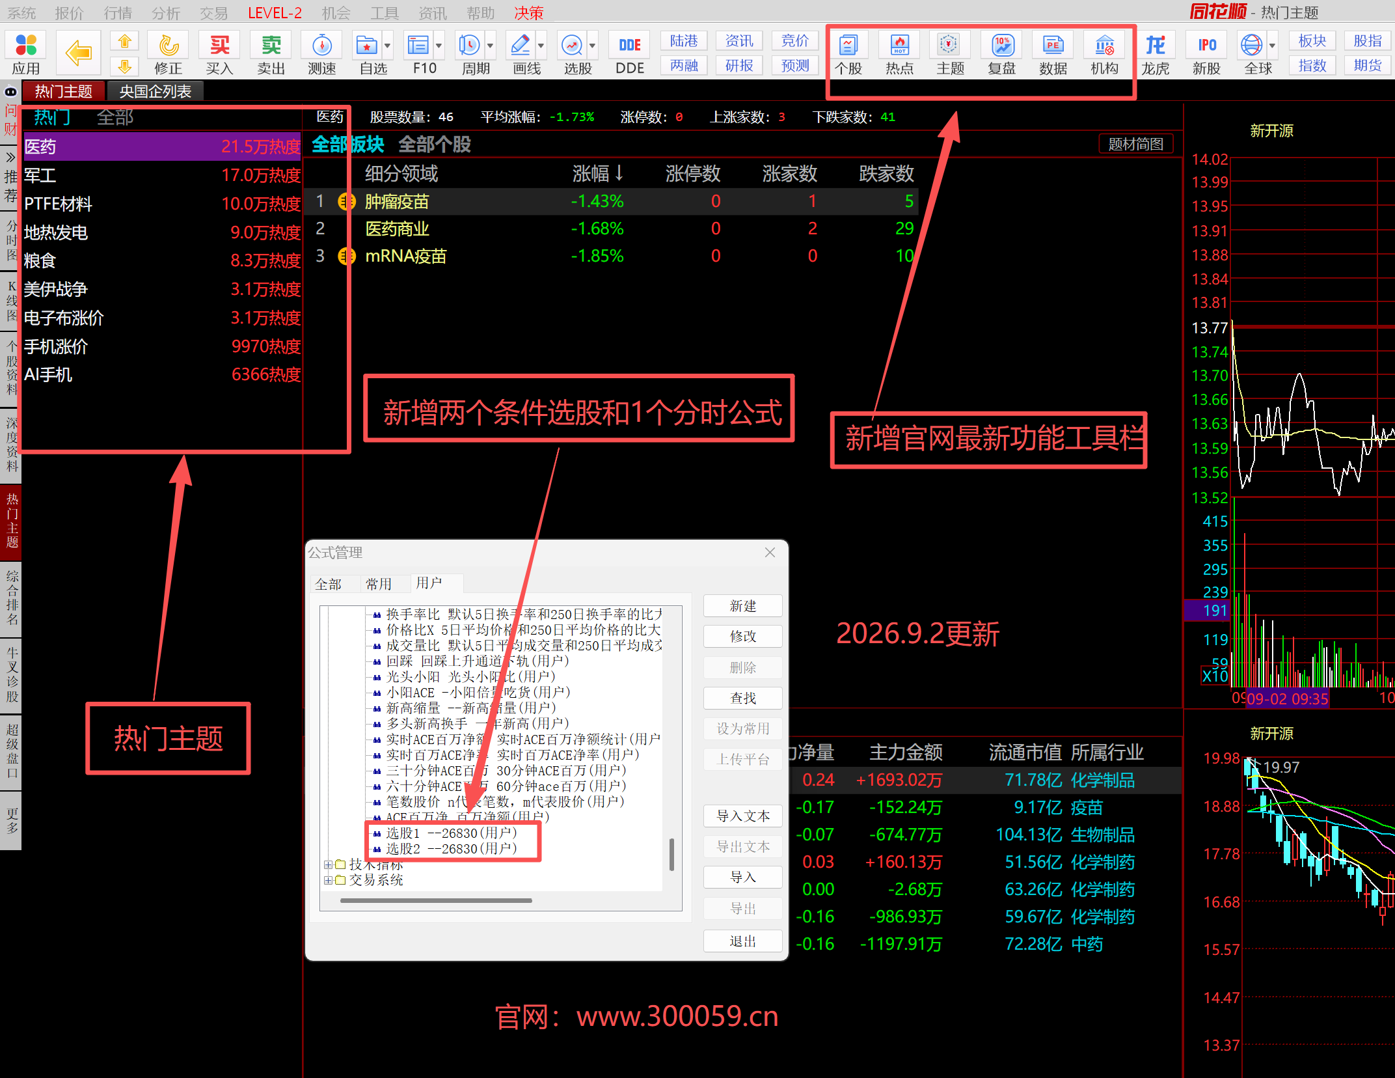Sort by the 涨幅 column header
Screen dimensions: 1395x1078
pyautogui.click(x=598, y=174)
